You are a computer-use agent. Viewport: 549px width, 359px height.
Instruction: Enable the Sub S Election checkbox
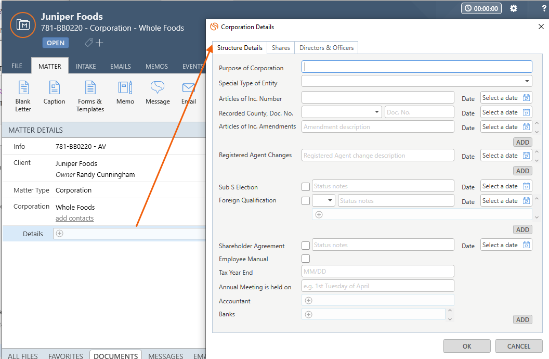306,187
